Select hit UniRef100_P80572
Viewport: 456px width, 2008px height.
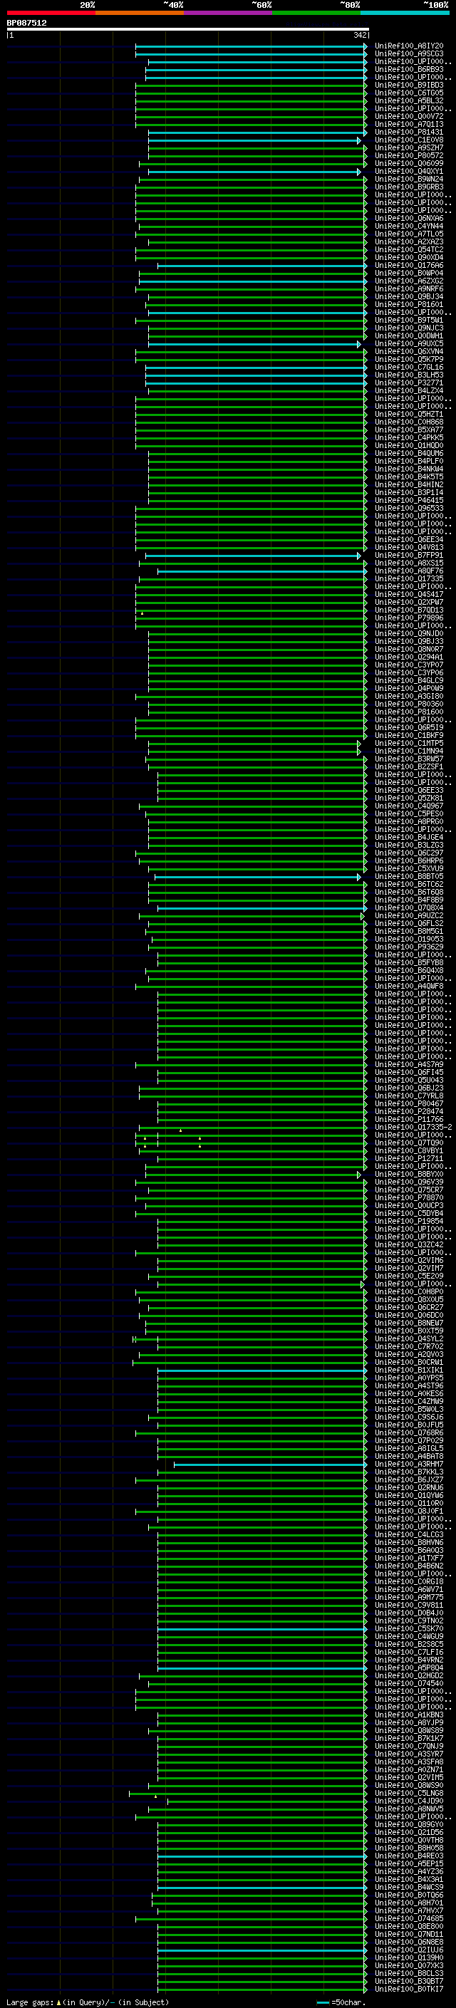pyautogui.click(x=409, y=156)
